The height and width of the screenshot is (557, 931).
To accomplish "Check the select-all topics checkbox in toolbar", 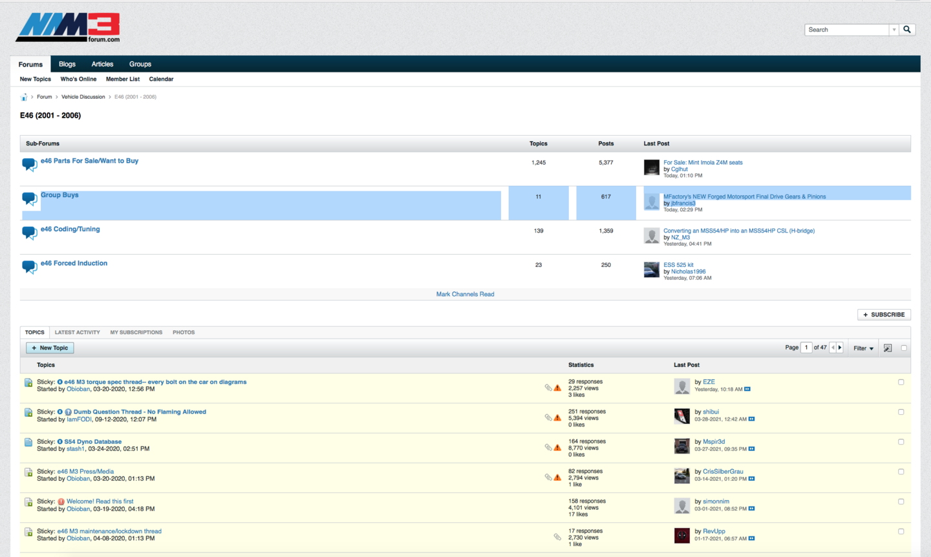I will (x=904, y=348).
